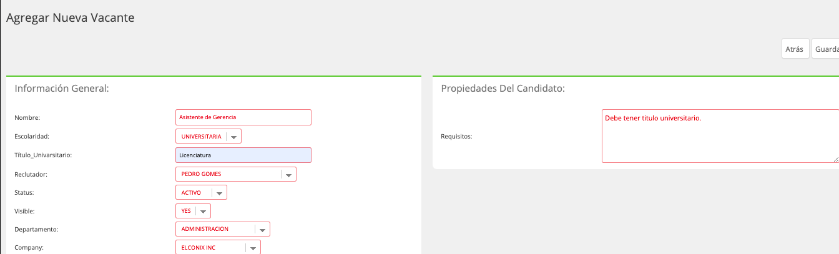The height and width of the screenshot is (254, 839).
Task: Click the Propiedades Del Candidato heading
Action: pos(503,89)
